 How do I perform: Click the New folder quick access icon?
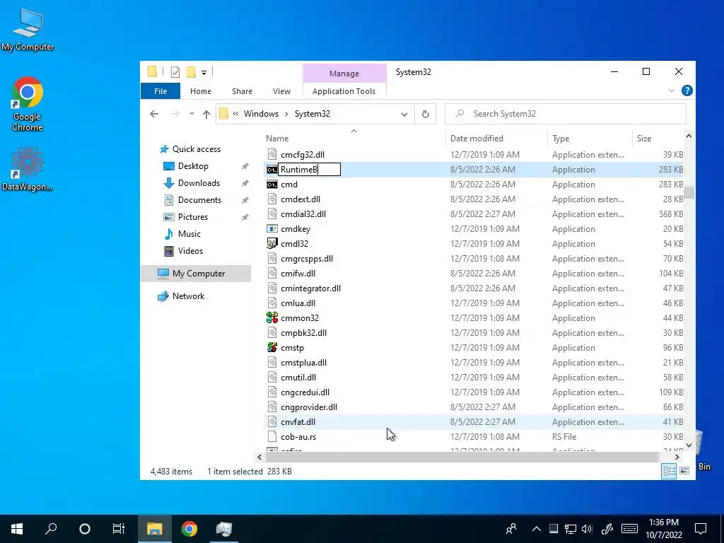[191, 72]
